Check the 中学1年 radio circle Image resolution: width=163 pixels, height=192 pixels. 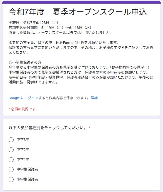[11, 159]
